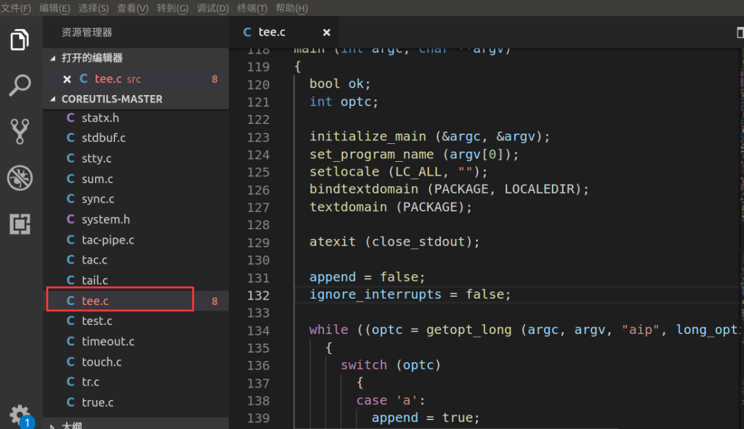
Task: Click the C icon beside stdbuf.c
Action: click(70, 138)
